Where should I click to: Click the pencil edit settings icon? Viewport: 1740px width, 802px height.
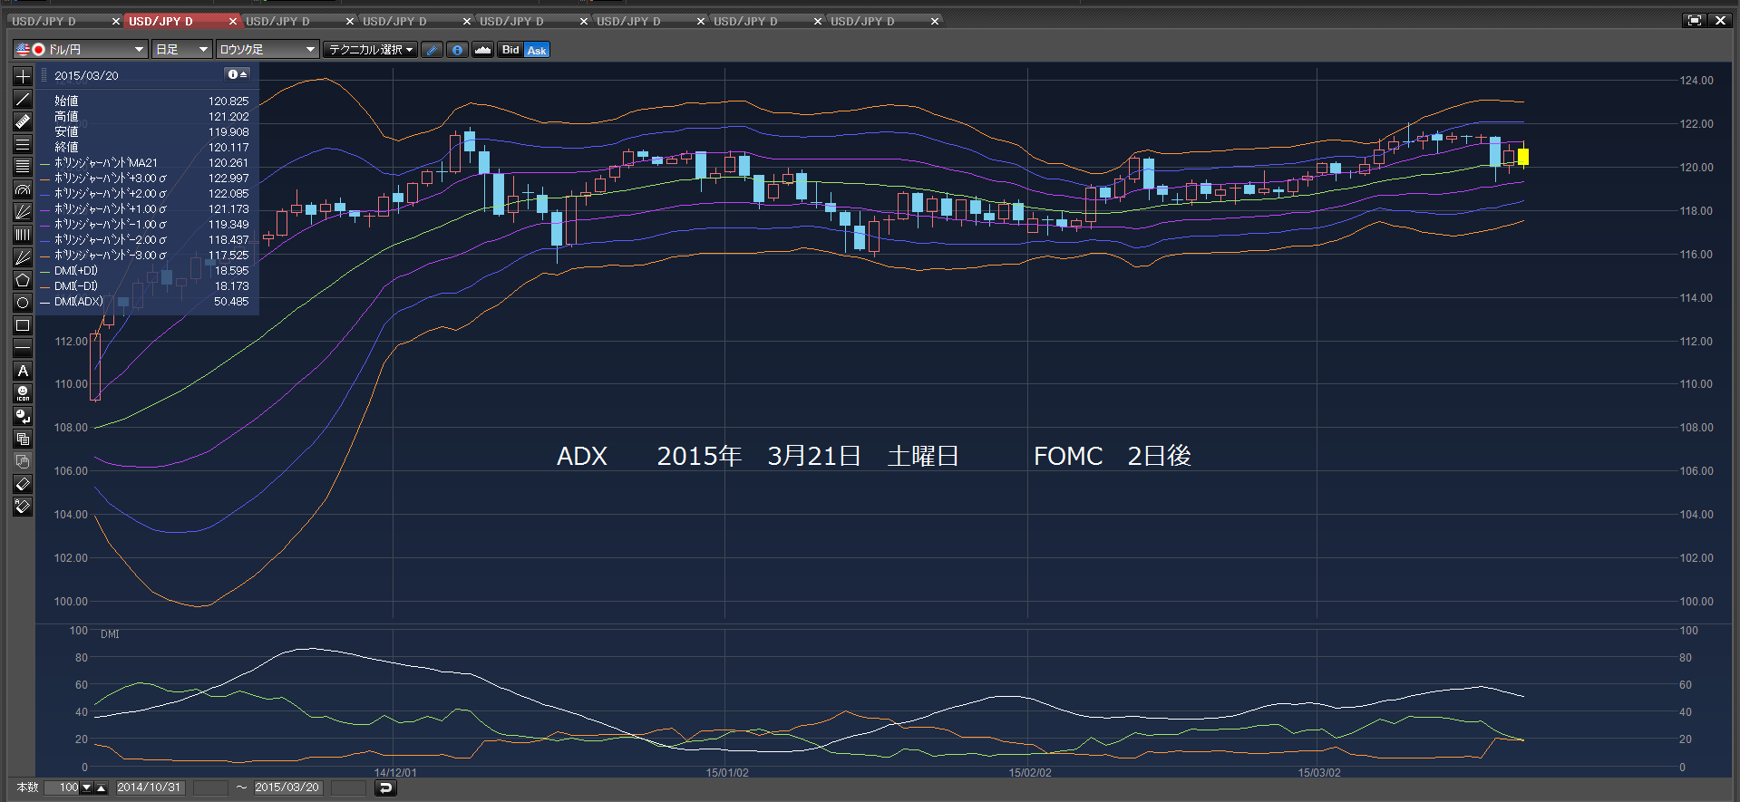pyautogui.click(x=433, y=50)
